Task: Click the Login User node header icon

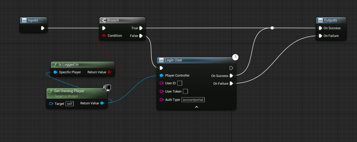Action: click(161, 60)
